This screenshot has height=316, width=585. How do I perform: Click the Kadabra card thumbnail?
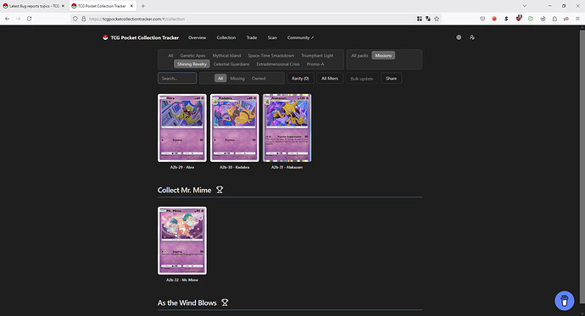(x=234, y=128)
